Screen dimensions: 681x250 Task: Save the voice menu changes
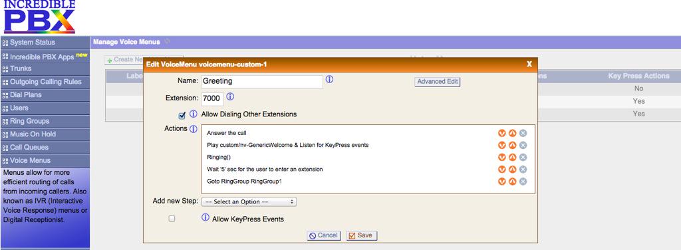point(362,235)
